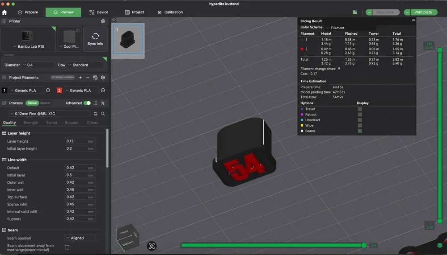Open filament 1 Generic PLA dropdown
The width and height of the screenshot is (447, 255).
(x=26, y=90)
